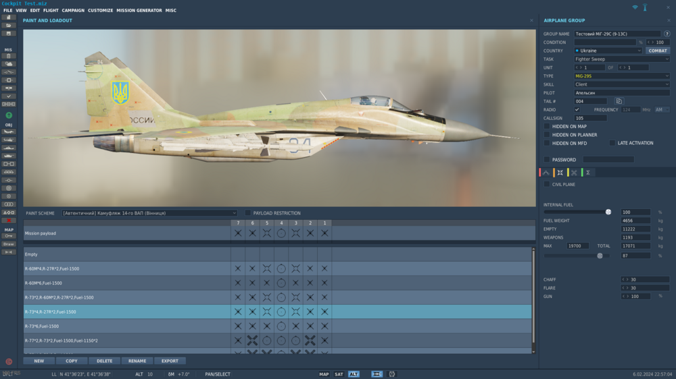The width and height of the screenshot is (676, 379).
Task: Click the EXPORT payload button
Action: pos(170,361)
